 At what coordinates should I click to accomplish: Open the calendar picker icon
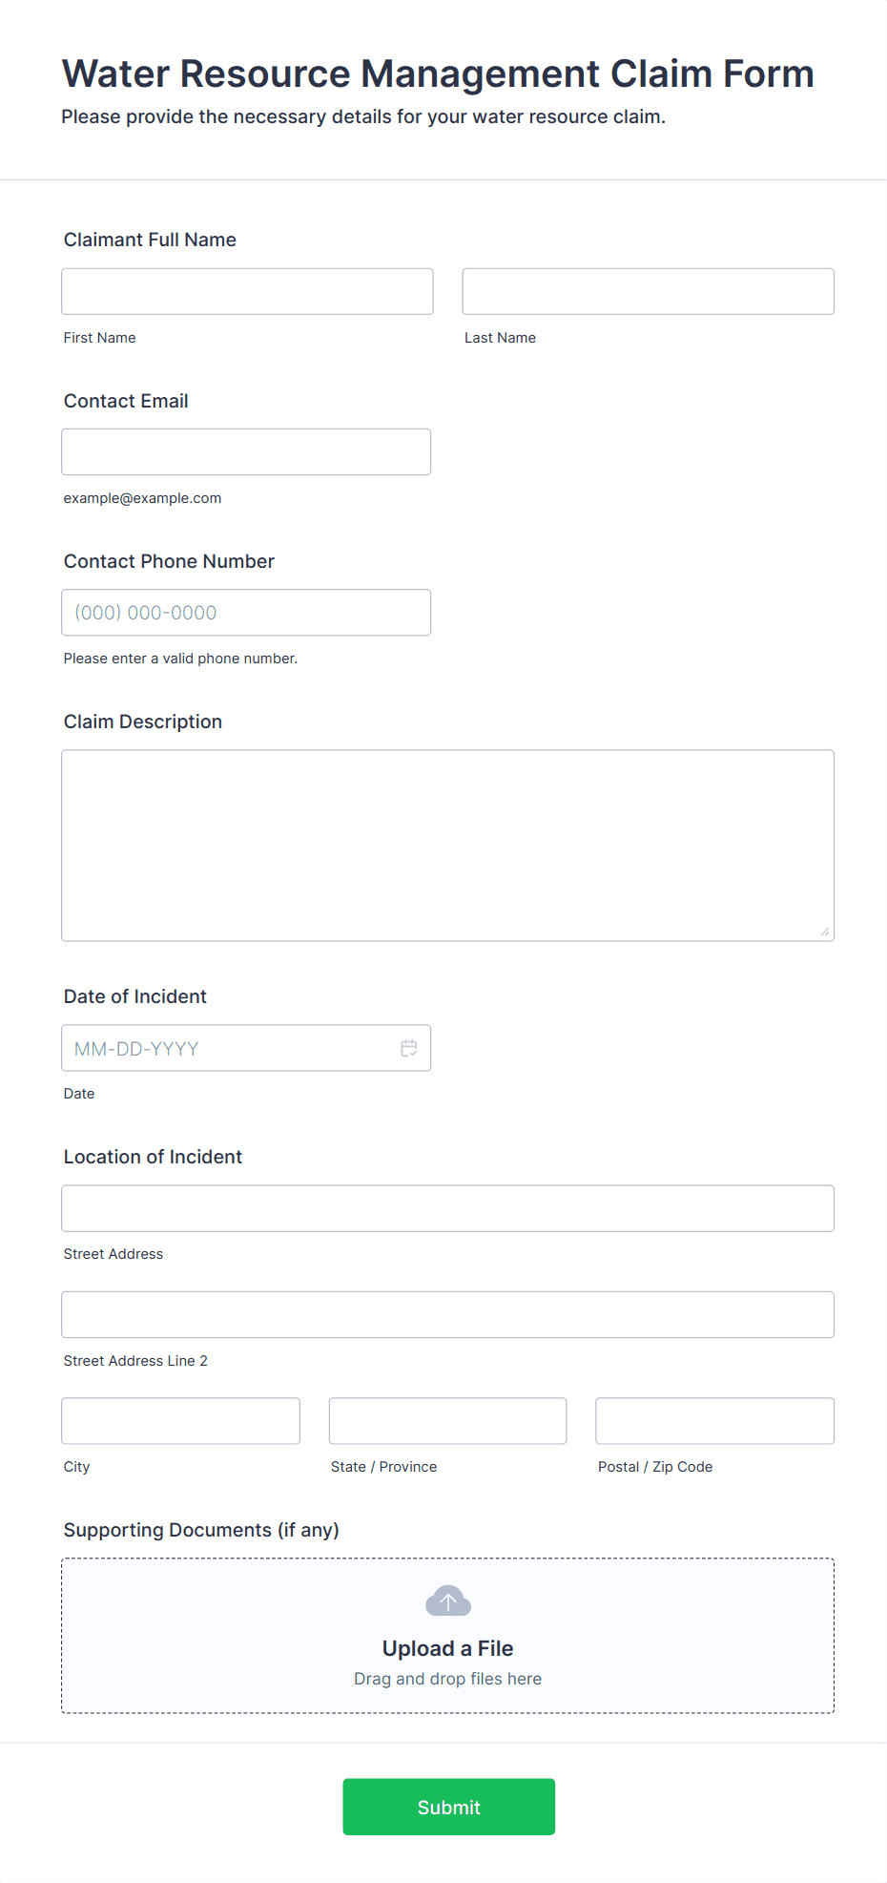click(x=409, y=1048)
